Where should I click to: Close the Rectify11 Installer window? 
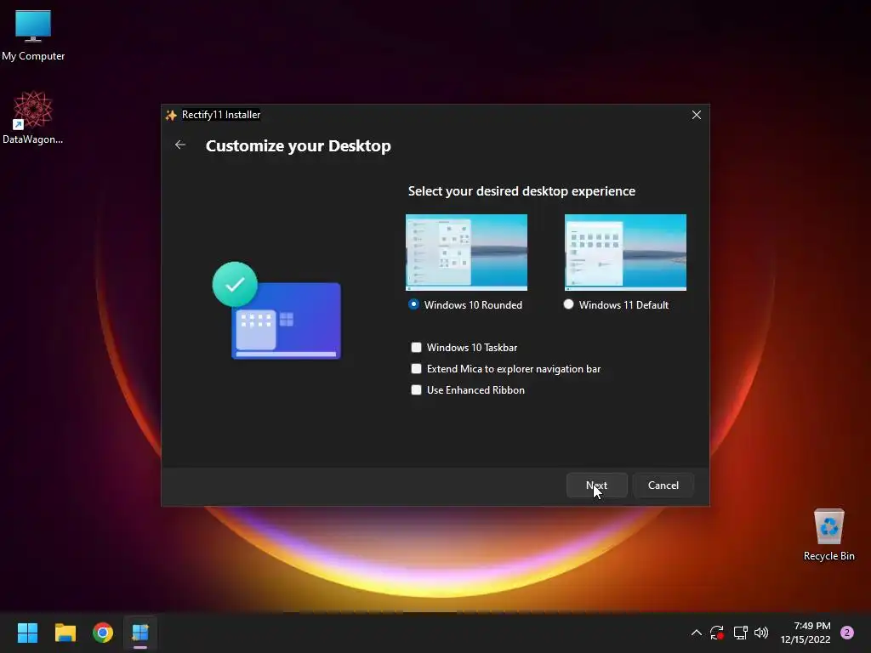(696, 115)
